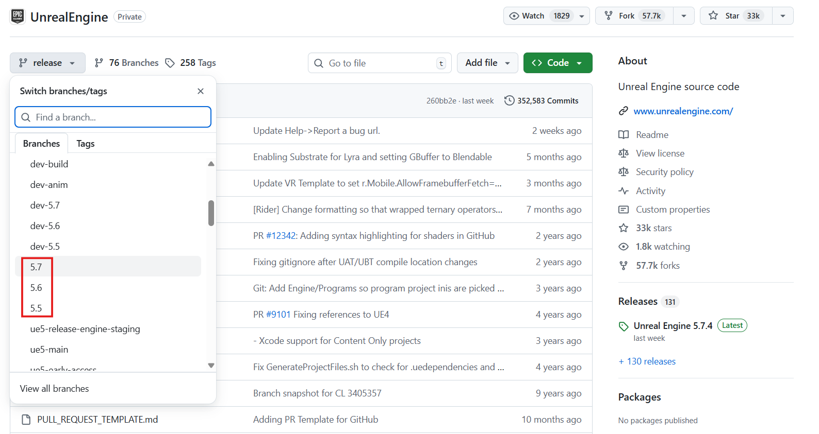Open the Activity link
Image resolution: width=819 pixels, height=434 pixels.
point(650,191)
